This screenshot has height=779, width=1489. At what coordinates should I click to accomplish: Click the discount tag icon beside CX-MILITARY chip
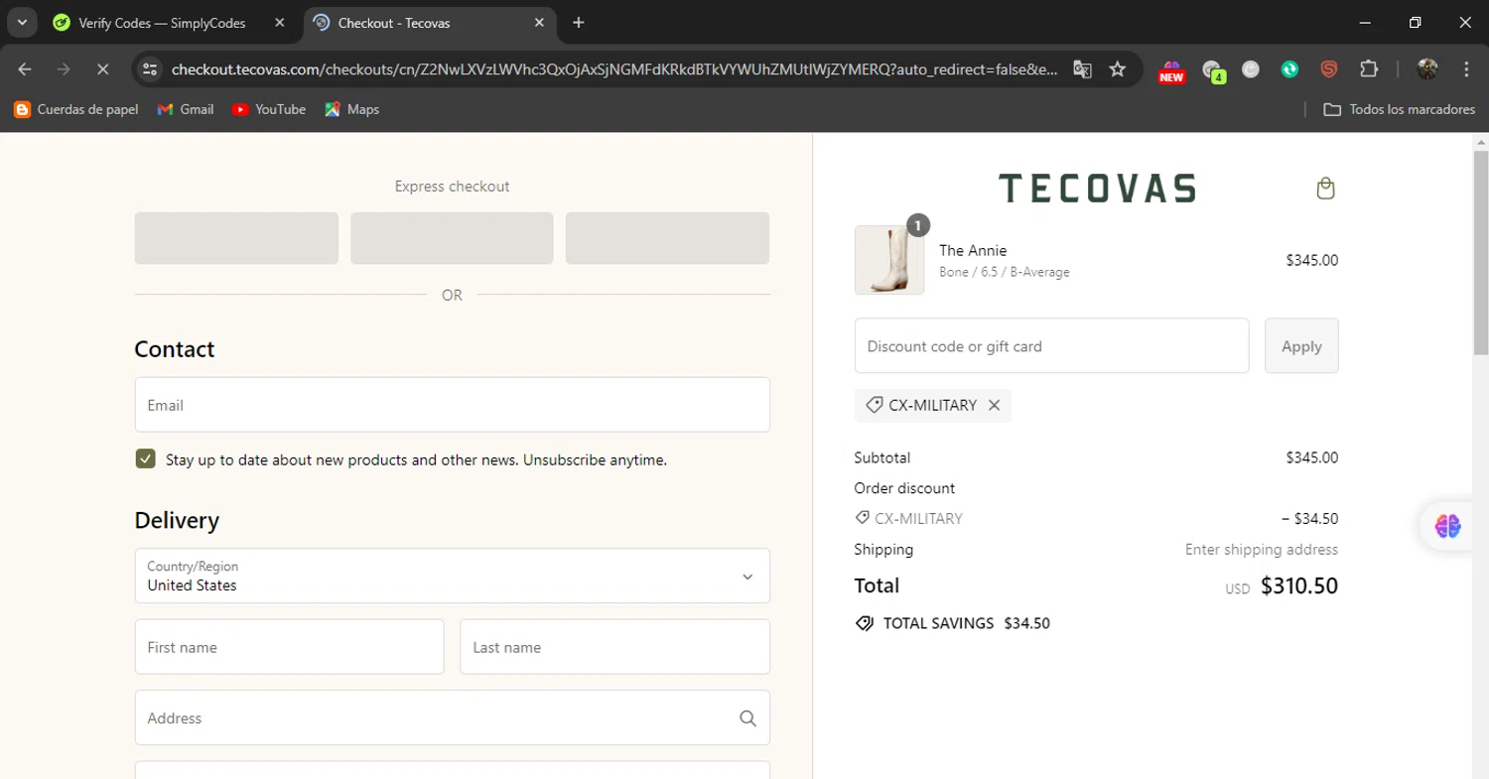(874, 405)
